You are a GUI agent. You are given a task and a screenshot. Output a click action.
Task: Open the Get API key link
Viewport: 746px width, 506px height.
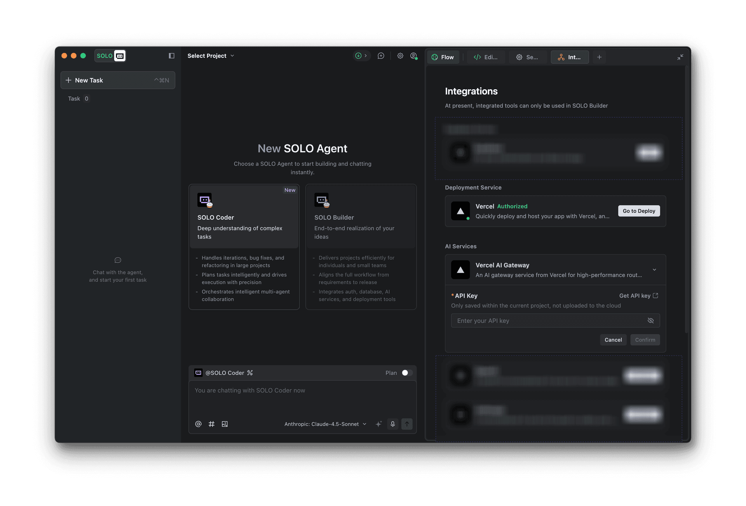click(638, 296)
